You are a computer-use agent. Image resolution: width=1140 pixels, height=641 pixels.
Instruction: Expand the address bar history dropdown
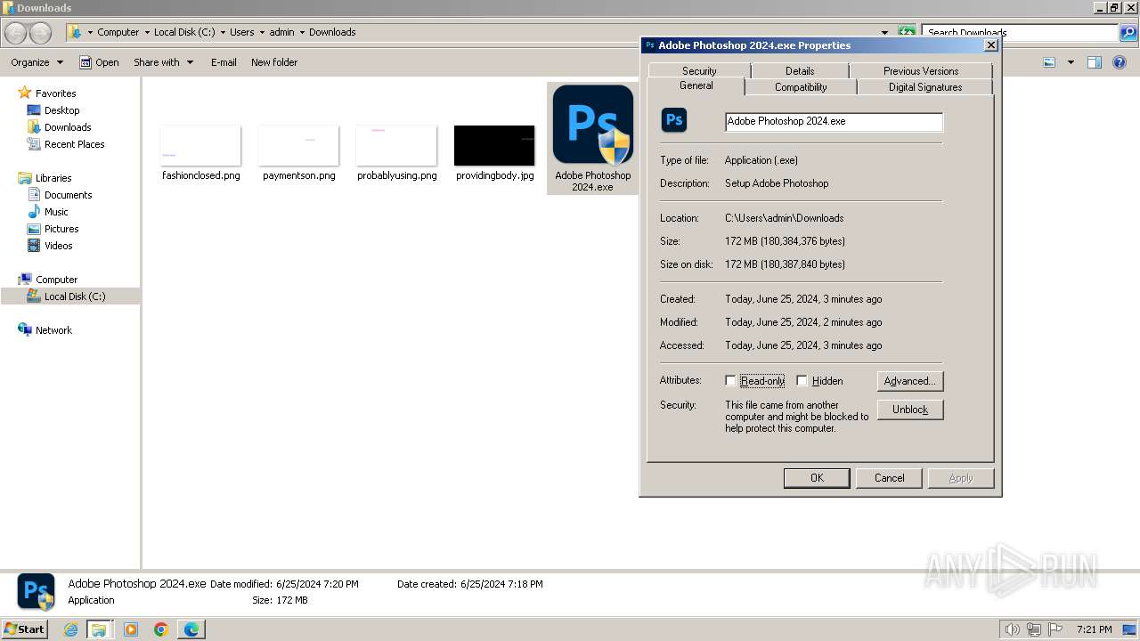pos(884,33)
